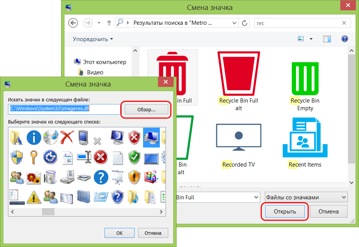The width and height of the screenshot is (359, 247).
Task: Click the Открыть button
Action: [x=285, y=212]
